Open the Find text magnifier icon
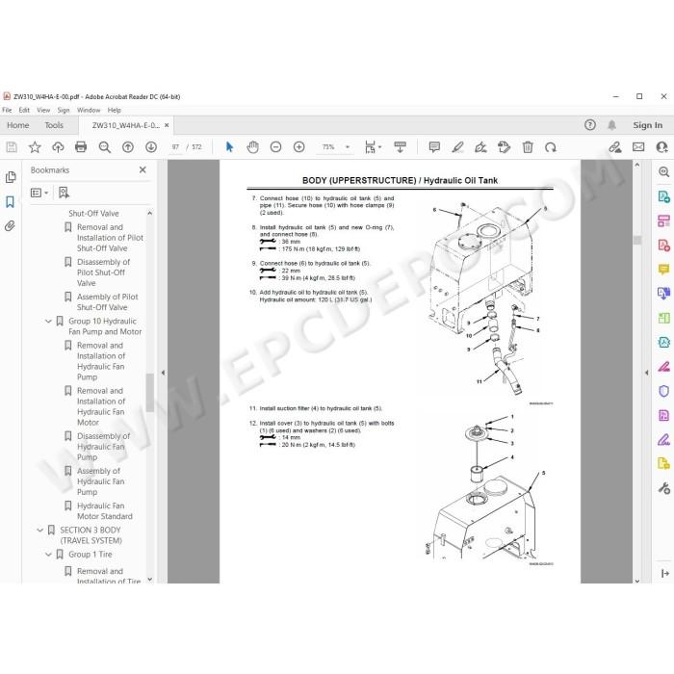674x674 pixels. coord(104,147)
